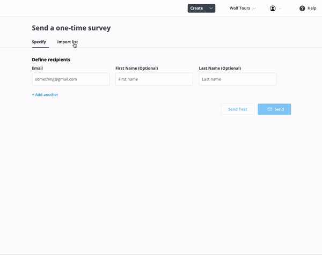Click the Last Name (Optional) label
The image size is (322, 255).
220,68
